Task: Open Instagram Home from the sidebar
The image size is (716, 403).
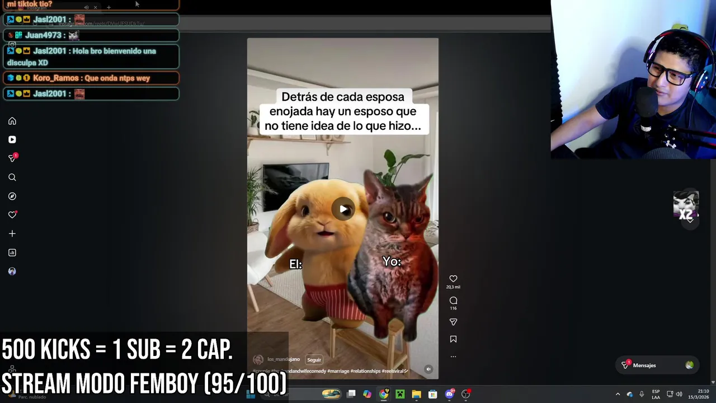Action: [x=12, y=121]
